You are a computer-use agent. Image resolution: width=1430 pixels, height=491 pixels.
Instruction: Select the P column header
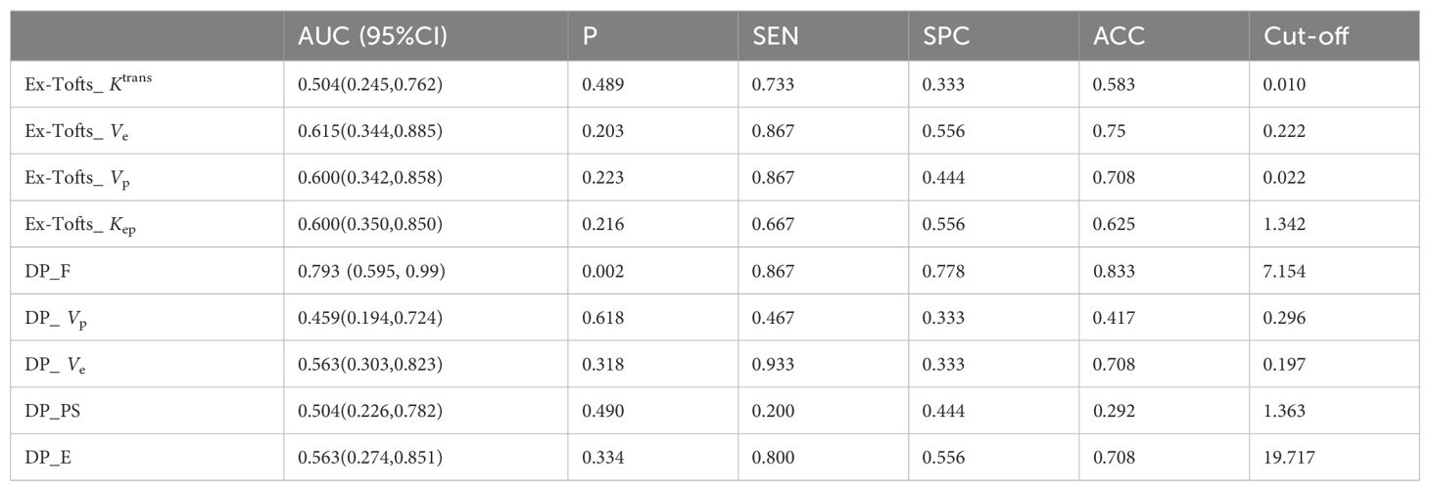pos(589,37)
